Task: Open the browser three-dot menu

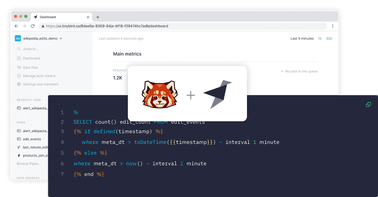Action: pos(333,26)
